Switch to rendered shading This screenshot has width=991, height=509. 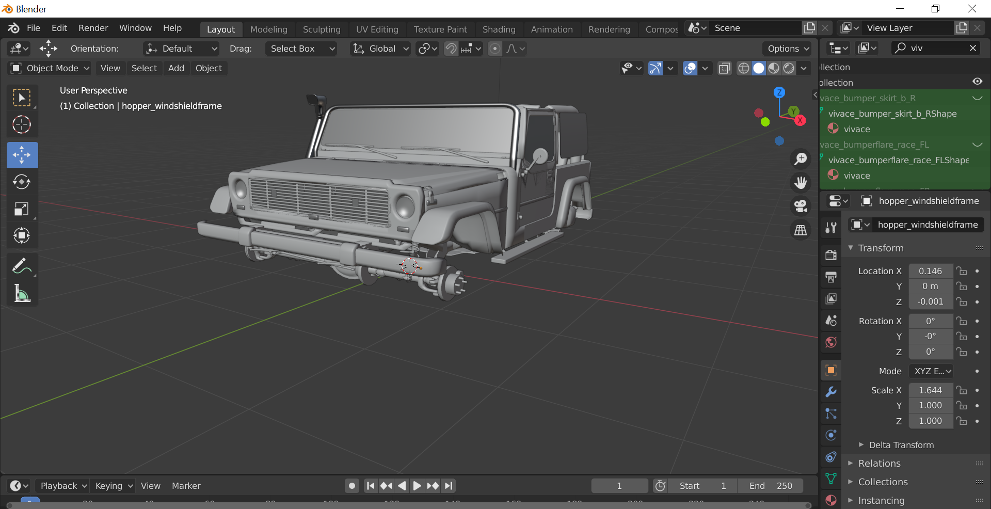[x=789, y=68]
